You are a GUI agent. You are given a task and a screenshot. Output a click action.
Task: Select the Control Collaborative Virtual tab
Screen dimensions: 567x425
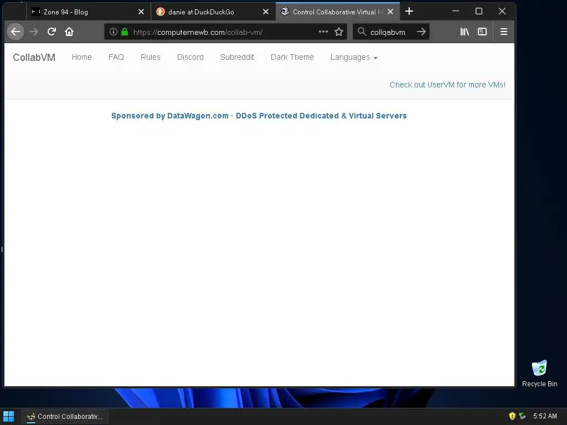tap(338, 12)
